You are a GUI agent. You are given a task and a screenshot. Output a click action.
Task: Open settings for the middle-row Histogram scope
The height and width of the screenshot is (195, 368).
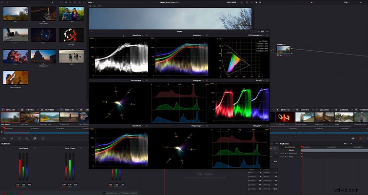tap(207, 80)
